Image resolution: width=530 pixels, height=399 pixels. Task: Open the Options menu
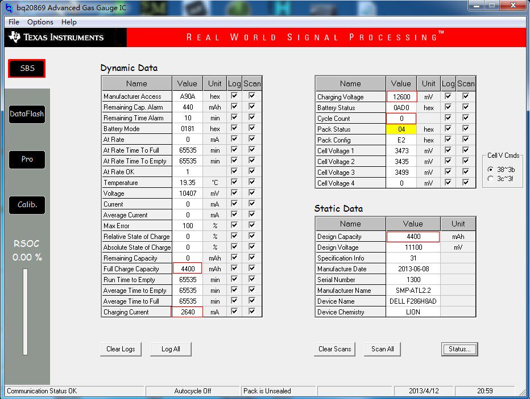coord(40,22)
